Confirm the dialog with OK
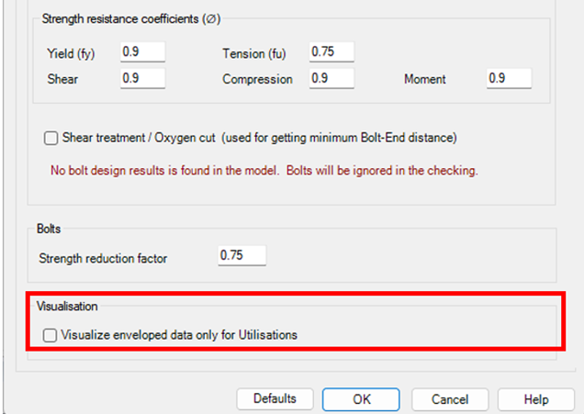Viewport: 584px width, 414px height. tap(362, 399)
